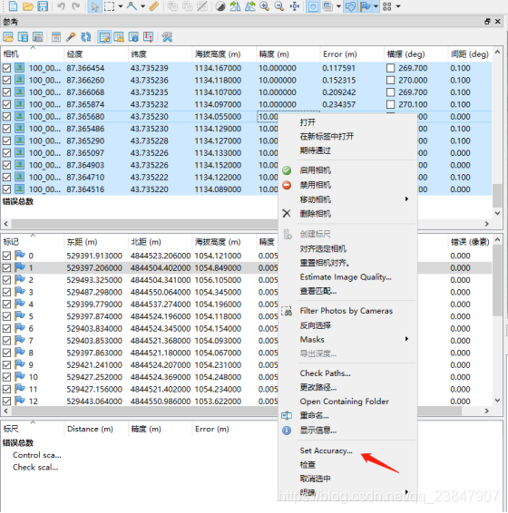Click Open Containing Folder entry

coord(344,402)
